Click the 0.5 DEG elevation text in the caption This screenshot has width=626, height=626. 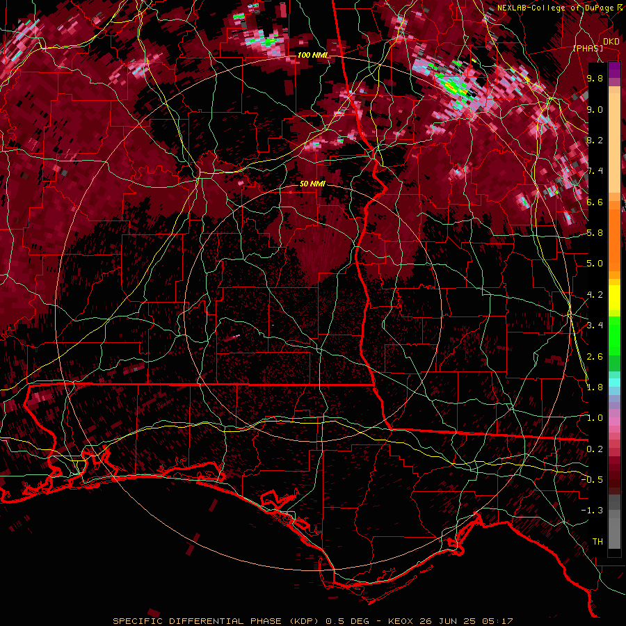[x=347, y=621]
